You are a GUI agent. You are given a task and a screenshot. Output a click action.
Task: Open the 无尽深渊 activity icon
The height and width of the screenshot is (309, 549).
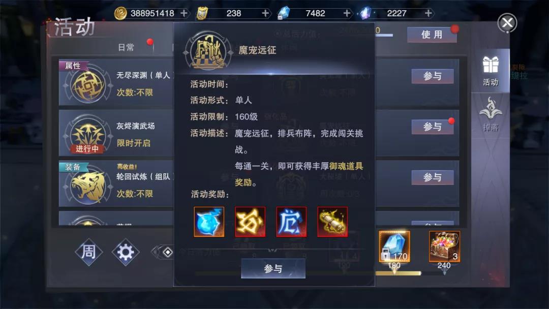coord(87,86)
